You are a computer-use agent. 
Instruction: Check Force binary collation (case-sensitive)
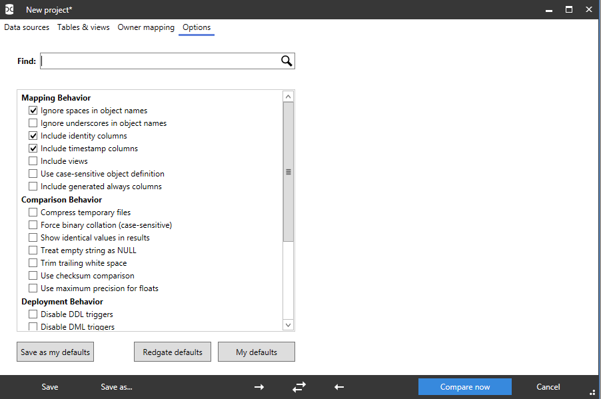point(33,225)
